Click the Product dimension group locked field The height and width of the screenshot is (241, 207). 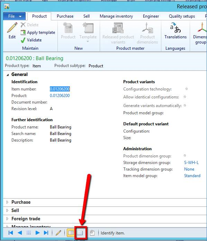point(184,155)
